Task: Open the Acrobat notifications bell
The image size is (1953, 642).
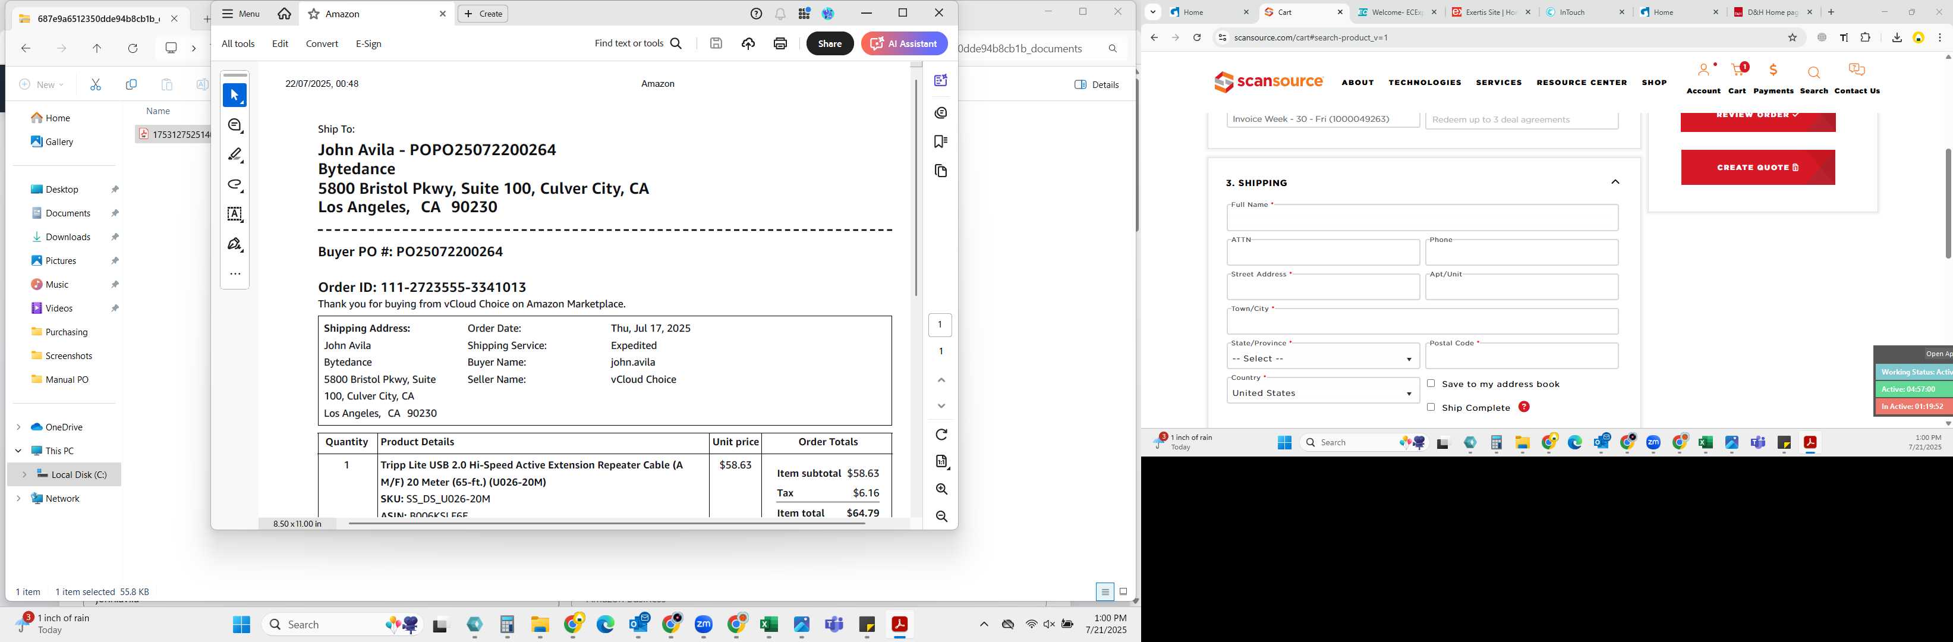Action: (x=780, y=14)
